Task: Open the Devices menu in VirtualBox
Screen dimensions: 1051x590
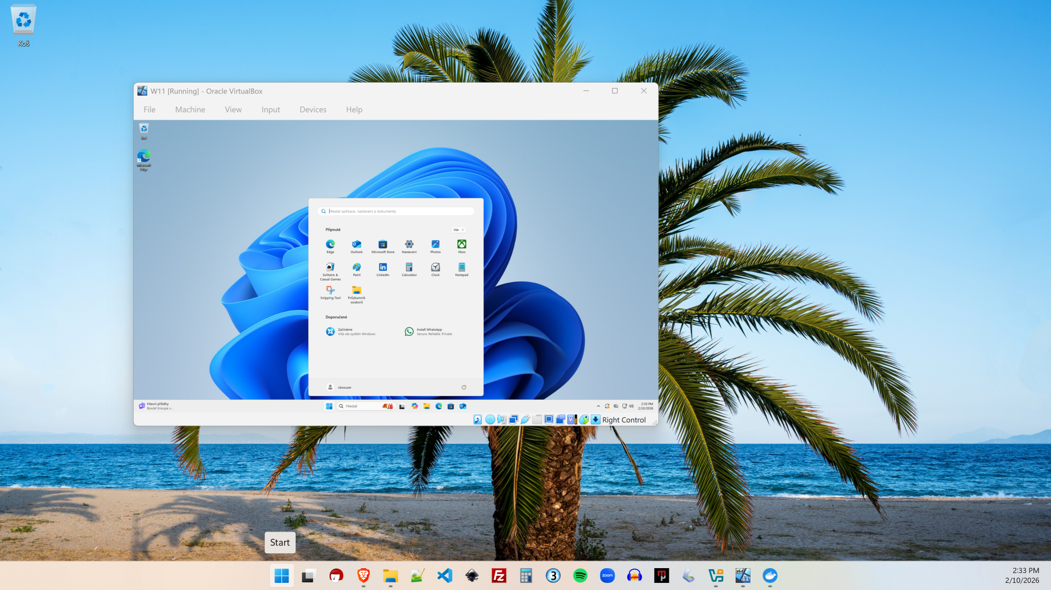Action: tap(313, 109)
